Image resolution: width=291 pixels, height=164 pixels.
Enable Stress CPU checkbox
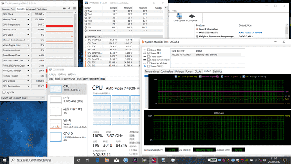(149, 50)
